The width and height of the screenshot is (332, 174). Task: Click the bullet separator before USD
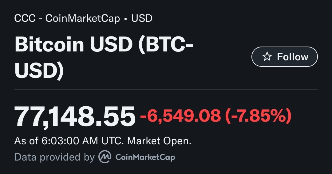click(126, 19)
